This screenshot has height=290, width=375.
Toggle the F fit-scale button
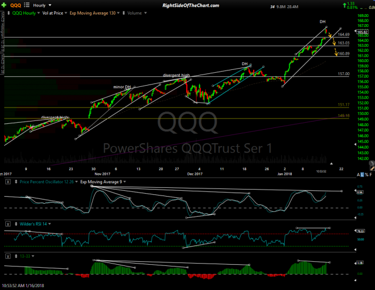371,175
